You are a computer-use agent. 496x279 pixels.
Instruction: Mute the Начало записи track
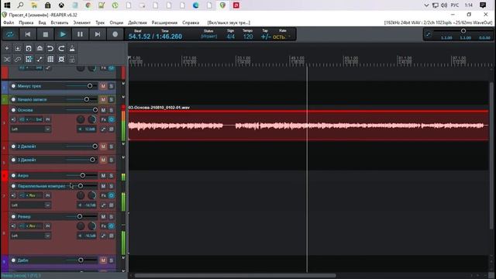(x=103, y=100)
